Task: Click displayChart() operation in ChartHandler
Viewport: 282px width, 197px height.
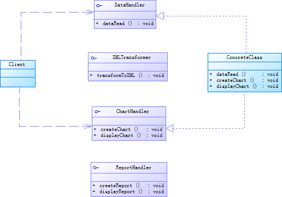Action: [x=128, y=135]
